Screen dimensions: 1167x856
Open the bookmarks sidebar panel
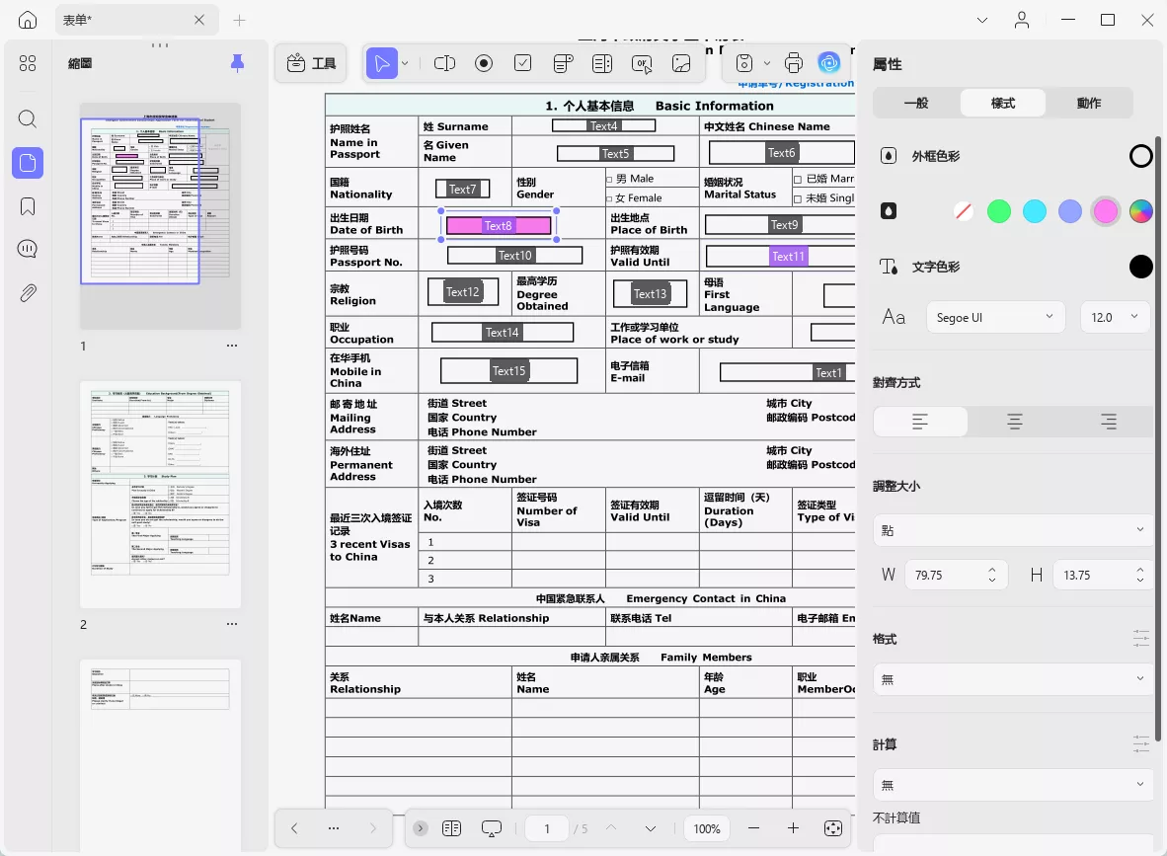coord(28,206)
